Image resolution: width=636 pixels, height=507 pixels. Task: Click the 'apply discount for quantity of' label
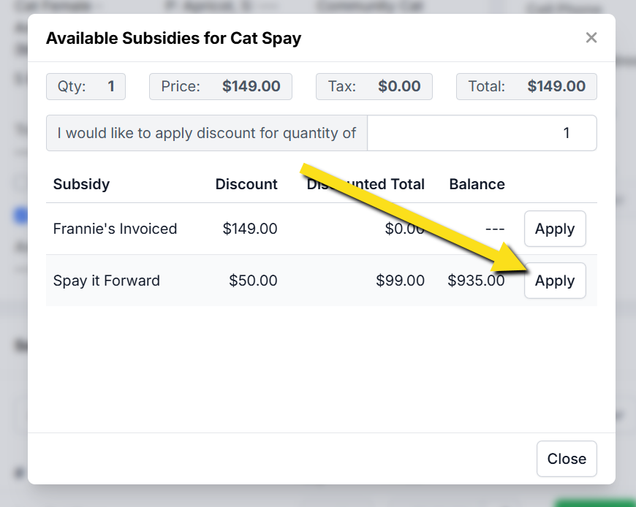coord(206,133)
